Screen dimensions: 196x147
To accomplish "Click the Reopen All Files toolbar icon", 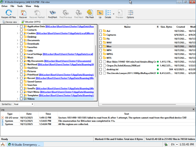I will (9, 13).
